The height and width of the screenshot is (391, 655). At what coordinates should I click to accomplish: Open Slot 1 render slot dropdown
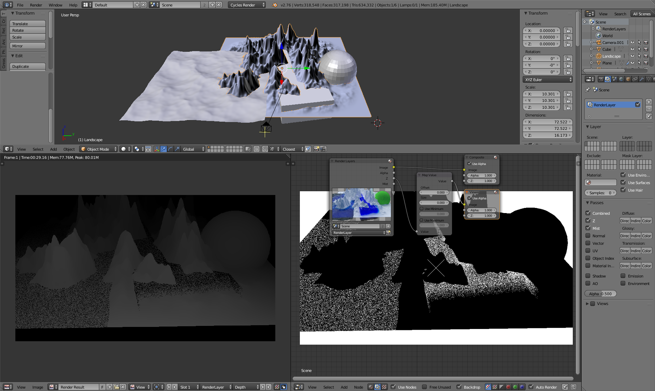pos(189,387)
